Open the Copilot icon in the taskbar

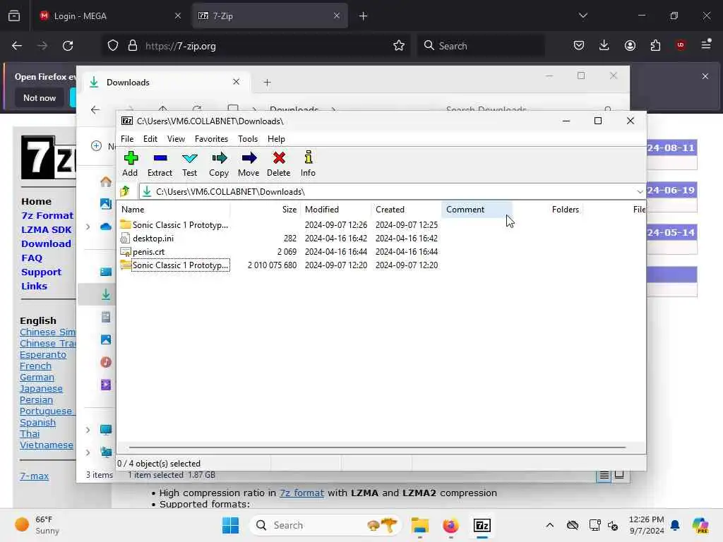pos(700,525)
